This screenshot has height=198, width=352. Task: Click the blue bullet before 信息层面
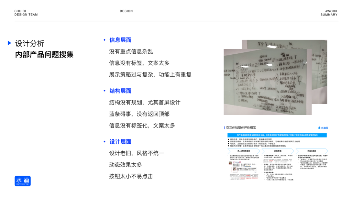(104, 40)
